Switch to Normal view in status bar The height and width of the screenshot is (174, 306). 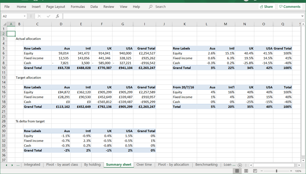coord(237,171)
